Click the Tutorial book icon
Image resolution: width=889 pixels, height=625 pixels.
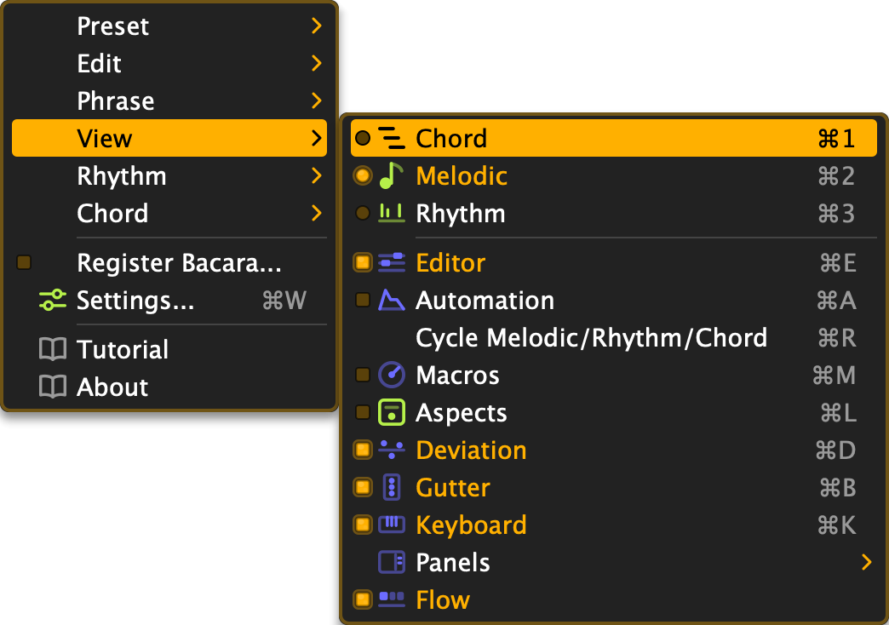point(53,349)
